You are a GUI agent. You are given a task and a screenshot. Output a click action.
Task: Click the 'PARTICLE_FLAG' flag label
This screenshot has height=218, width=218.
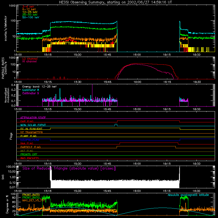click(31, 147)
